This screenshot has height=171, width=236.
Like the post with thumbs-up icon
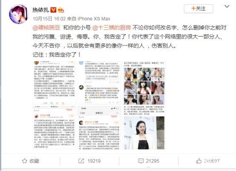[199, 161]
